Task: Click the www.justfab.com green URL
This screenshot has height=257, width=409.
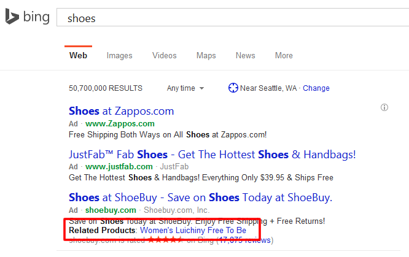Action: tap(119, 166)
